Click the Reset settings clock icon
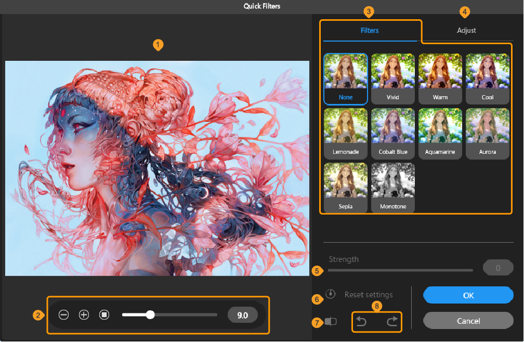Screen dimensions: 524x342 [331, 294]
